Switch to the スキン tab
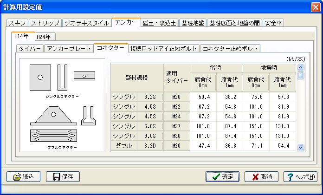The height and width of the screenshot is (195, 323). [x=17, y=23]
